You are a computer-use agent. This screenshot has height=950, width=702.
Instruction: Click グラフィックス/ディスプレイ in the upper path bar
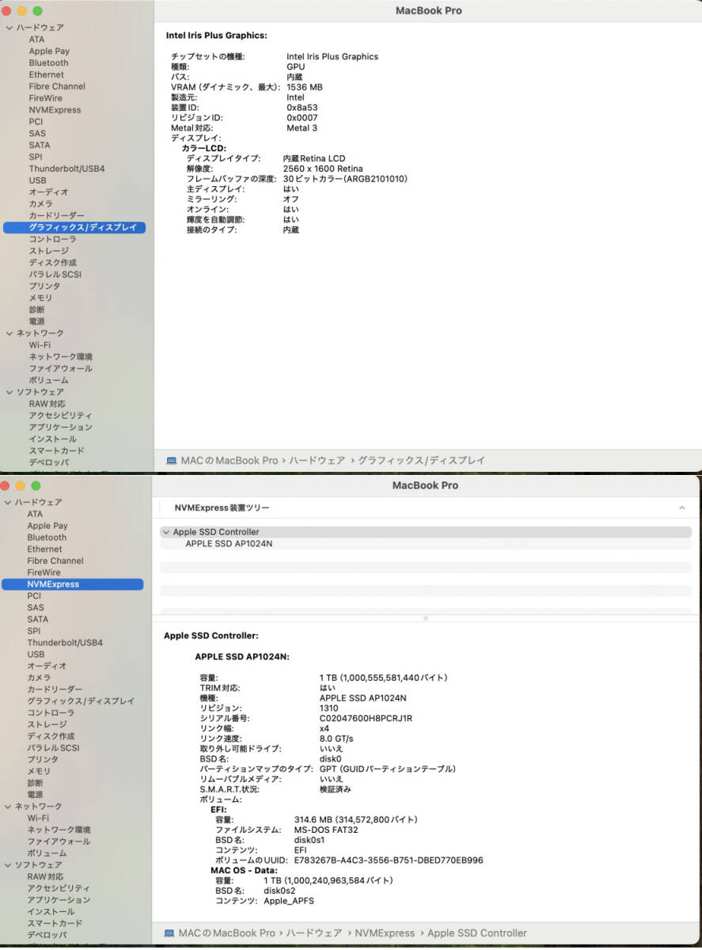(422, 460)
